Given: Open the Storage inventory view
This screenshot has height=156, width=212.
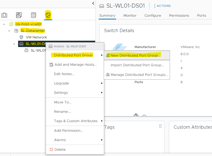Looking at the screenshot, I should pos(33,15).
